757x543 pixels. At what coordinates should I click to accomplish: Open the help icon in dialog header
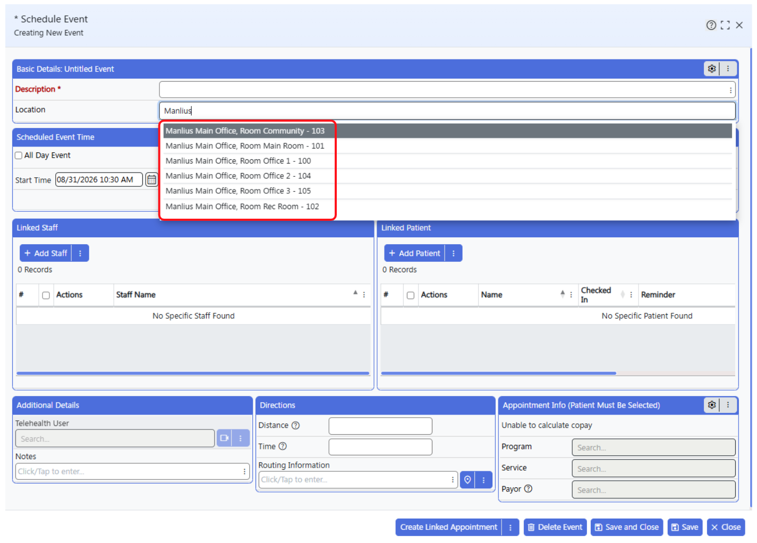[711, 25]
